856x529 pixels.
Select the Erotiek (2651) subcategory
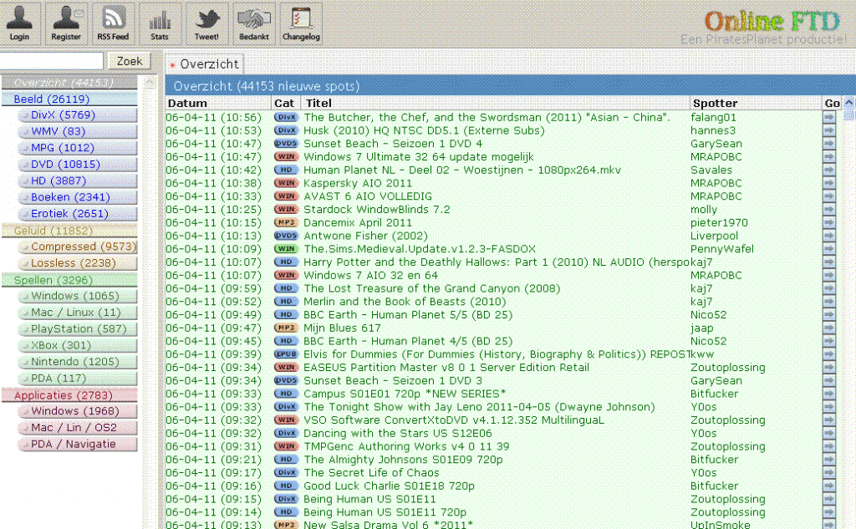click(77, 213)
